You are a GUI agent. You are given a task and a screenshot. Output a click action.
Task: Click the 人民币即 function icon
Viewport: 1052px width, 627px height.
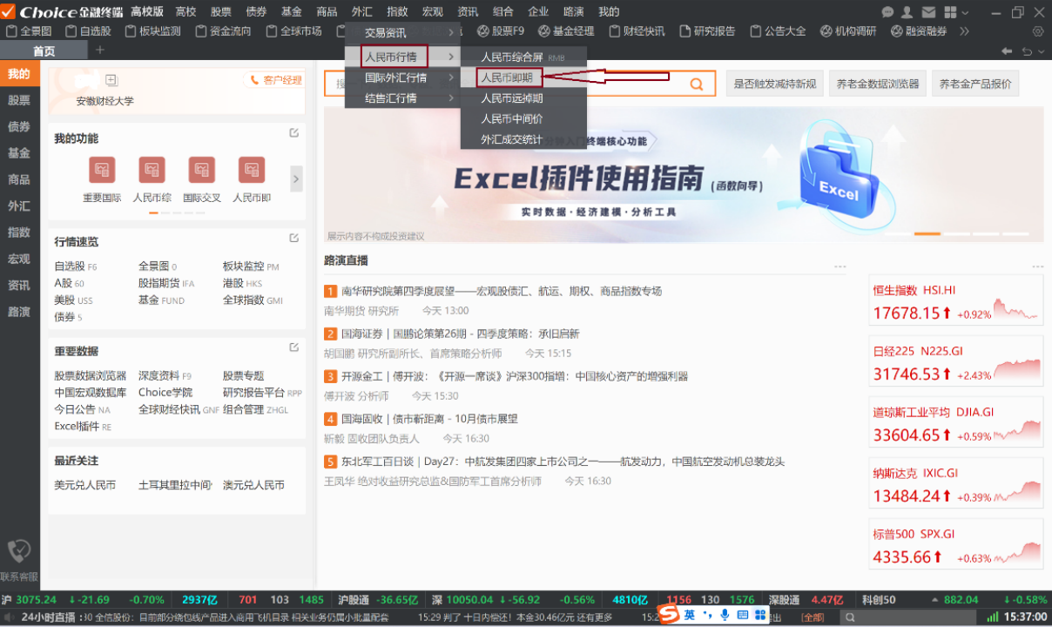[252, 170]
